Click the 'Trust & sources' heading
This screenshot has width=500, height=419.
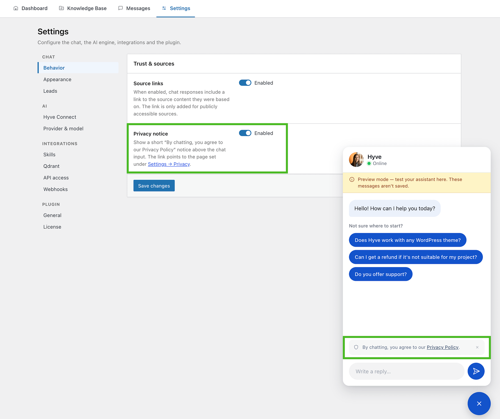pyautogui.click(x=154, y=64)
